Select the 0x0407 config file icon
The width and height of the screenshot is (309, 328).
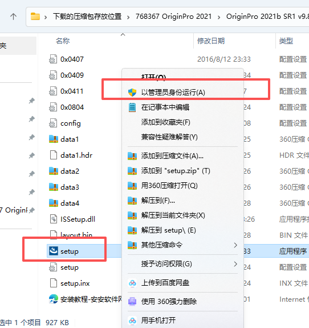tap(53, 59)
